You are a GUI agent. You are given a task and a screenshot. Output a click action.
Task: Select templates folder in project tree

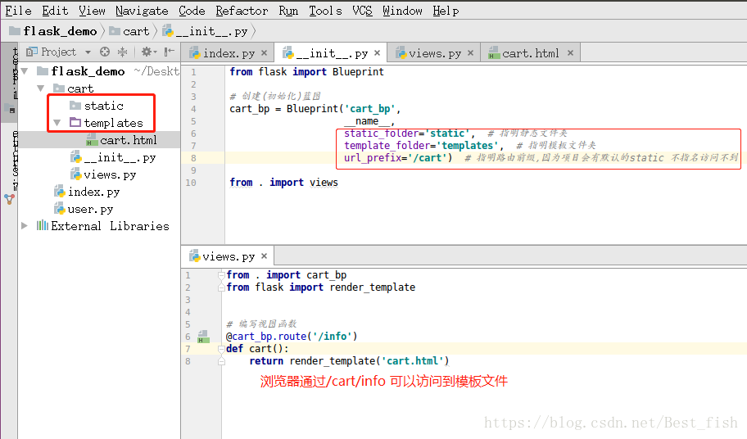(113, 123)
